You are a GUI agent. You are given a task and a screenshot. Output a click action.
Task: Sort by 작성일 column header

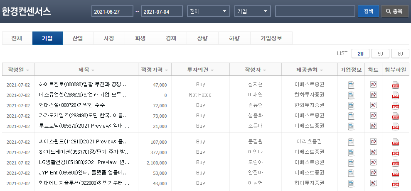point(18,70)
